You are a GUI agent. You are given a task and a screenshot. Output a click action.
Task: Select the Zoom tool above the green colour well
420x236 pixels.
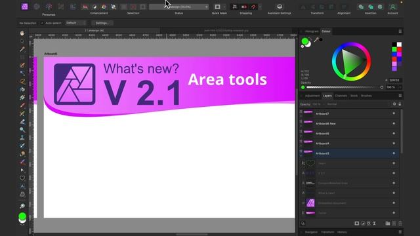coord(22,206)
